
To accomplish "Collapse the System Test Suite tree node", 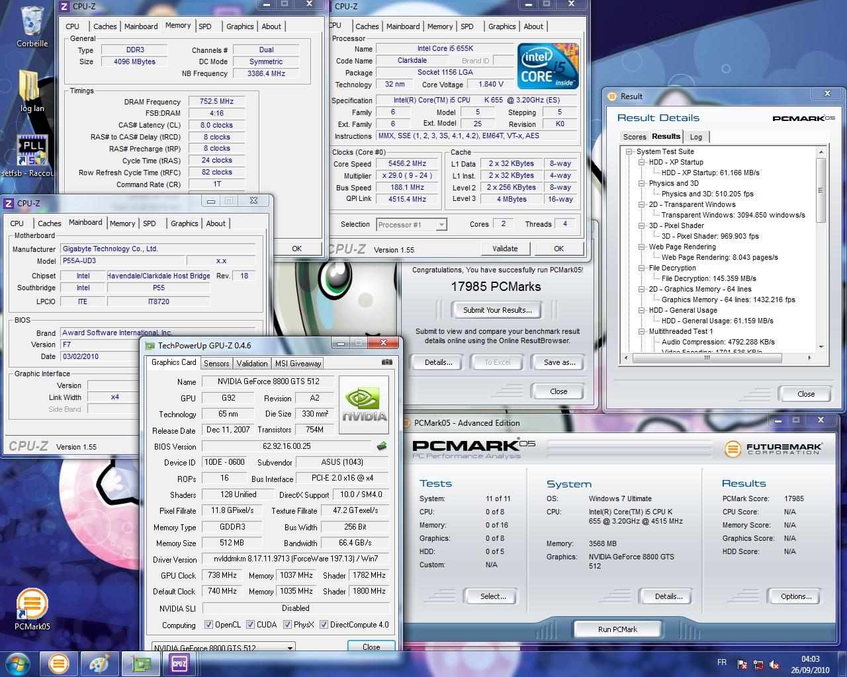I will [629, 151].
